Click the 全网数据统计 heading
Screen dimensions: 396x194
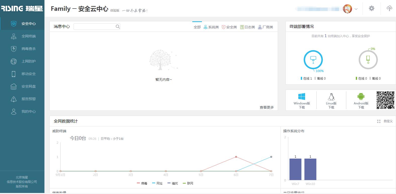click(66, 121)
